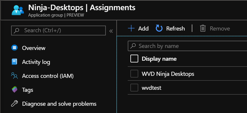Sort by the Display name column header
The width and height of the screenshot is (247, 113).
tap(159, 59)
